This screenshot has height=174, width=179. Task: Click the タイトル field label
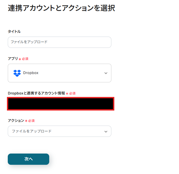click(x=14, y=31)
